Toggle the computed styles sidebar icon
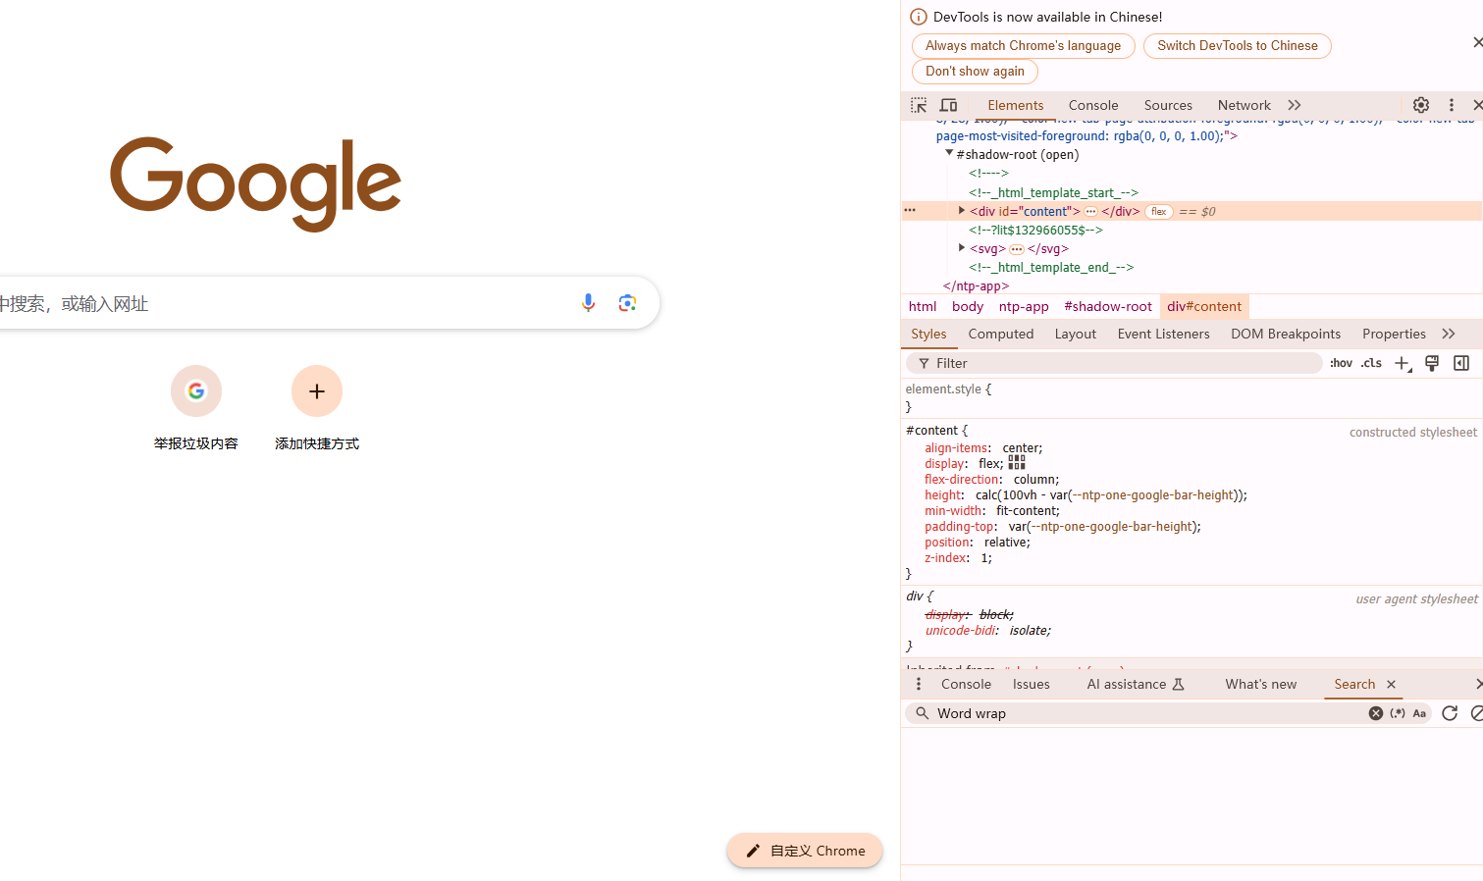Image resolution: width=1483 pixels, height=881 pixels. (x=1461, y=363)
